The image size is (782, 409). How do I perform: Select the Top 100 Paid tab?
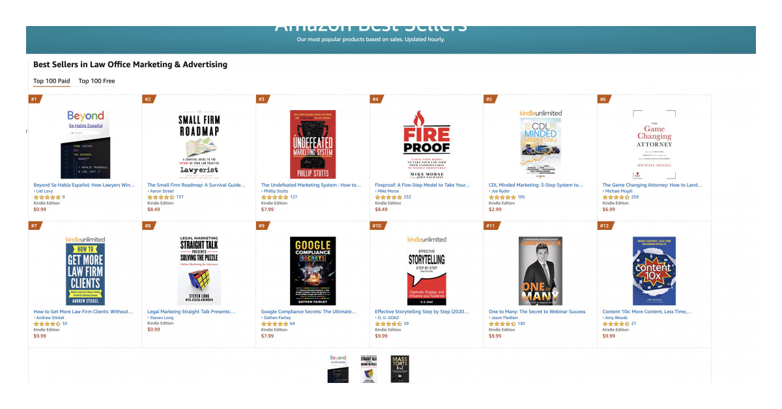click(x=51, y=81)
